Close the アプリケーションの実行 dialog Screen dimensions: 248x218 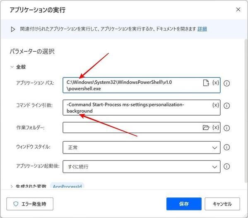(x=238, y=9)
